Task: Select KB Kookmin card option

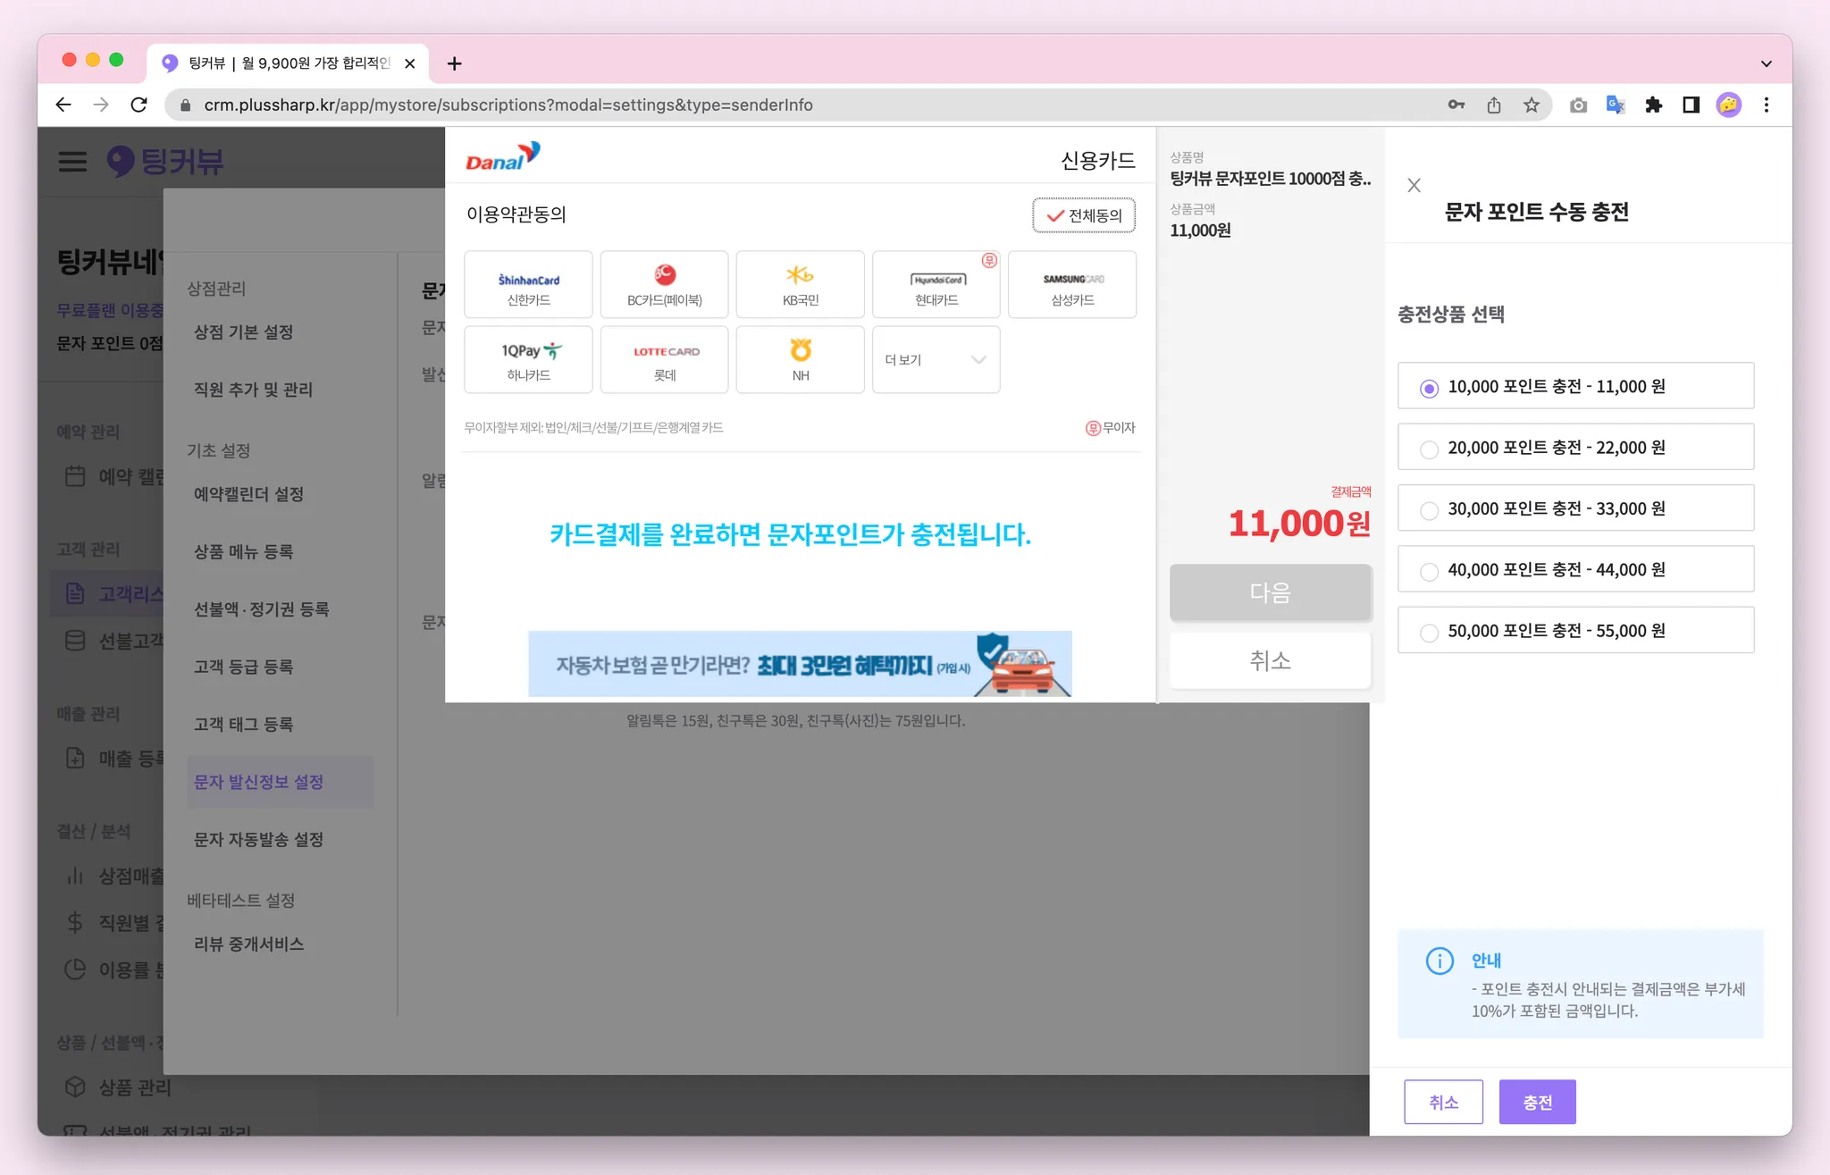Action: click(x=800, y=285)
